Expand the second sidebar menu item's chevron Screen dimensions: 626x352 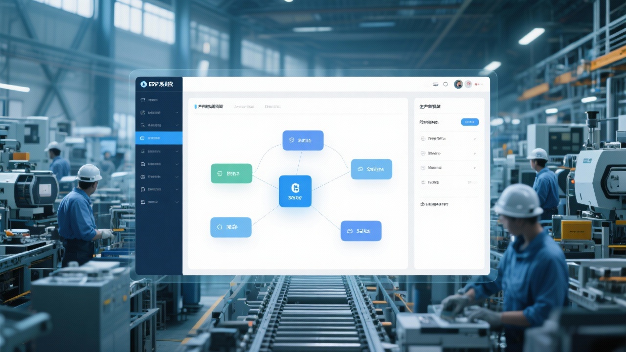click(177, 113)
